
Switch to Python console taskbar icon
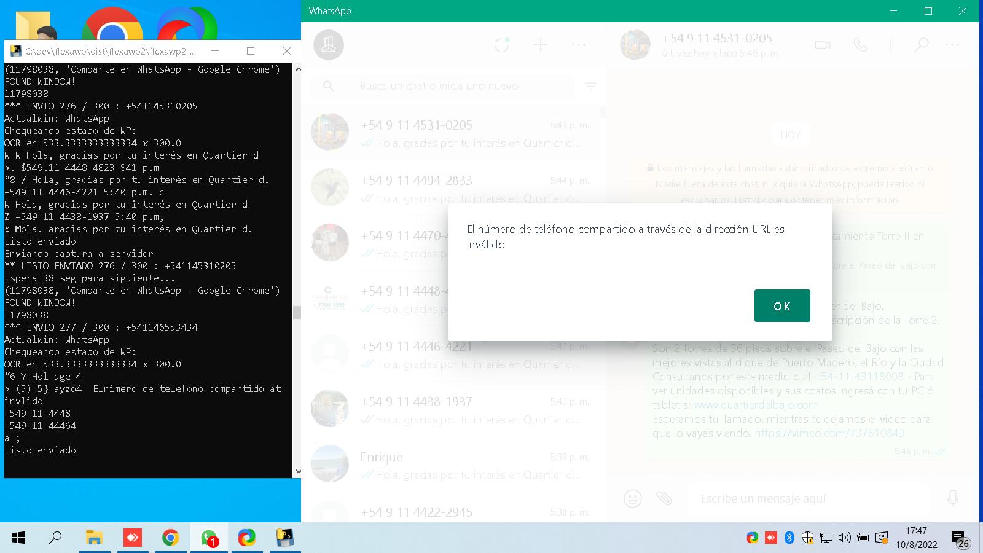(284, 538)
